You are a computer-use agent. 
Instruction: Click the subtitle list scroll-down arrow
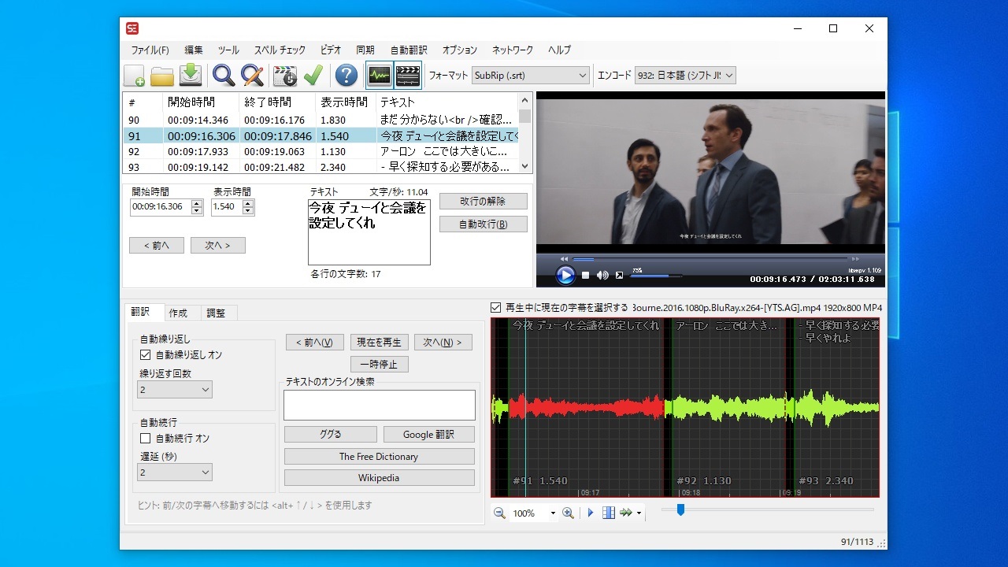[525, 166]
